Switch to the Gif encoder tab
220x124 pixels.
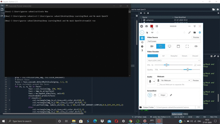click(163, 56)
